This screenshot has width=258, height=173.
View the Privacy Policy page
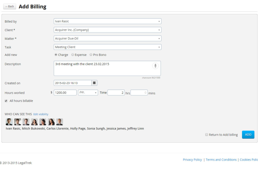192,160
